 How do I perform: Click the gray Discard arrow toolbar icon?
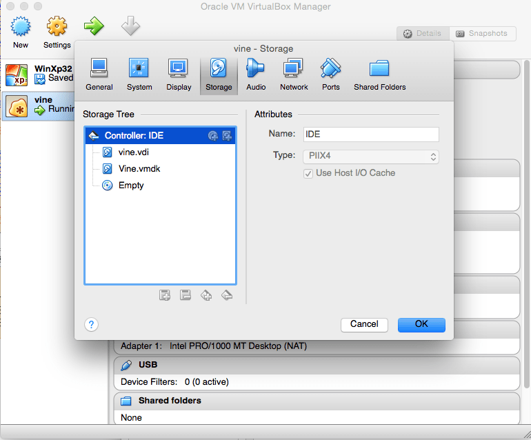click(x=131, y=26)
